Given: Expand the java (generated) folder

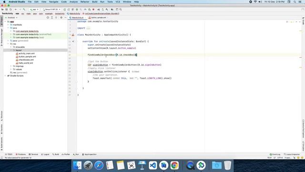Looking at the screenshot, I should [8, 41].
